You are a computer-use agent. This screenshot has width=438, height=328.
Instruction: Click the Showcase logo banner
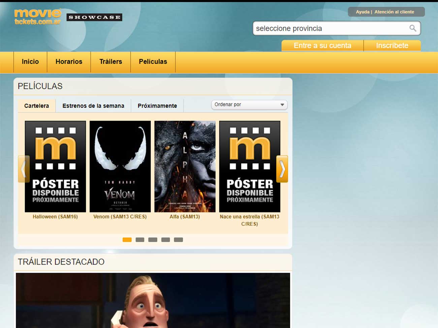tap(94, 17)
